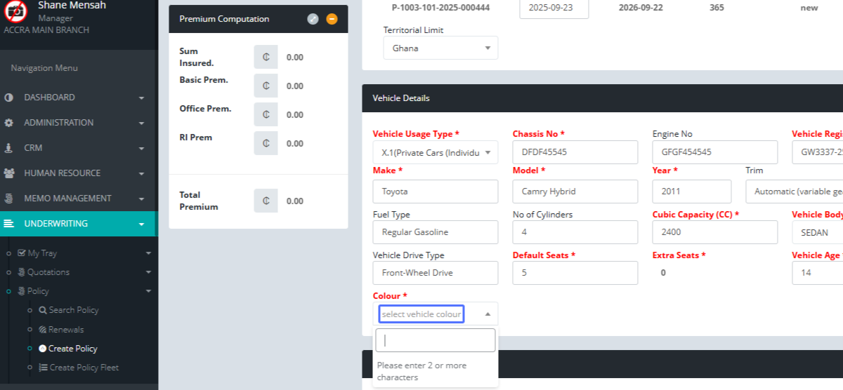The width and height of the screenshot is (843, 390).
Task: Open the Vehicle Usage Type dropdown
Action: 435,152
